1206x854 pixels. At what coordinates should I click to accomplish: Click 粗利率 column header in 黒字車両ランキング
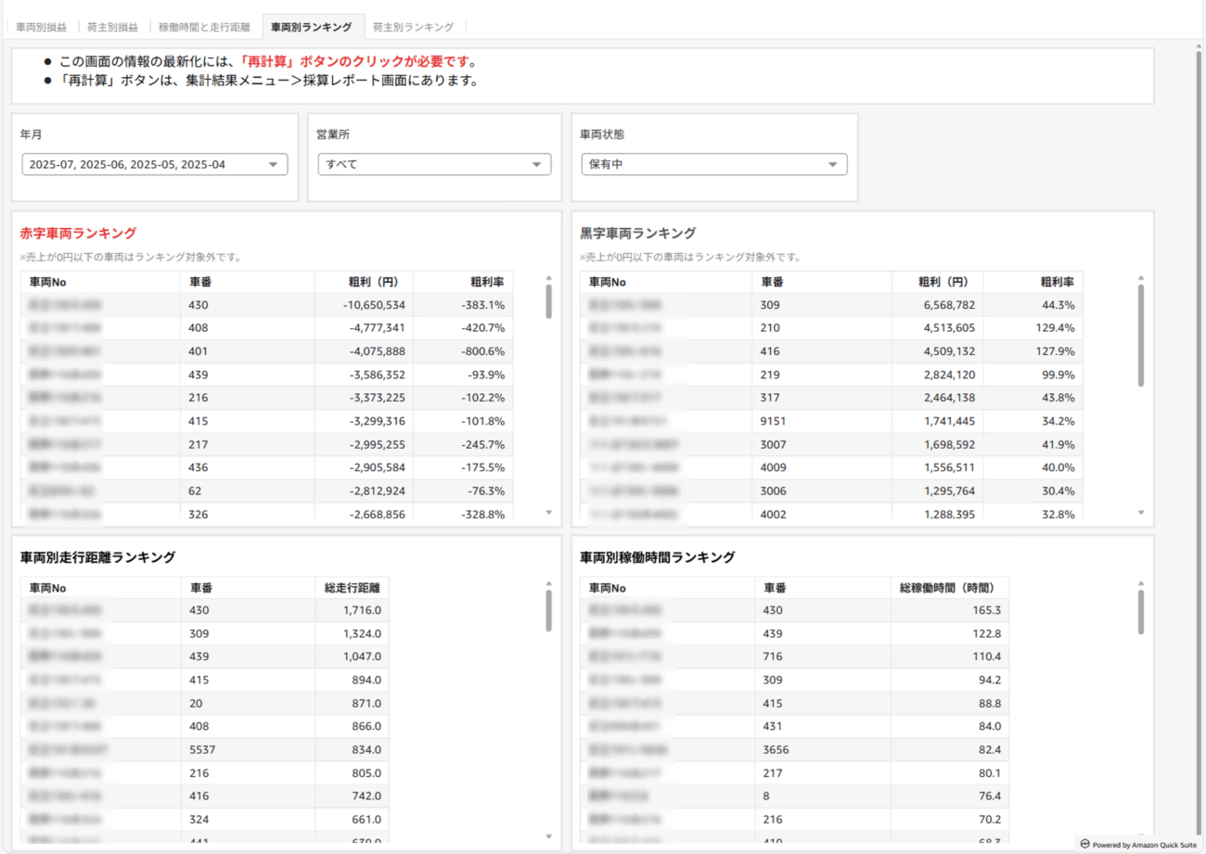tap(1056, 282)
